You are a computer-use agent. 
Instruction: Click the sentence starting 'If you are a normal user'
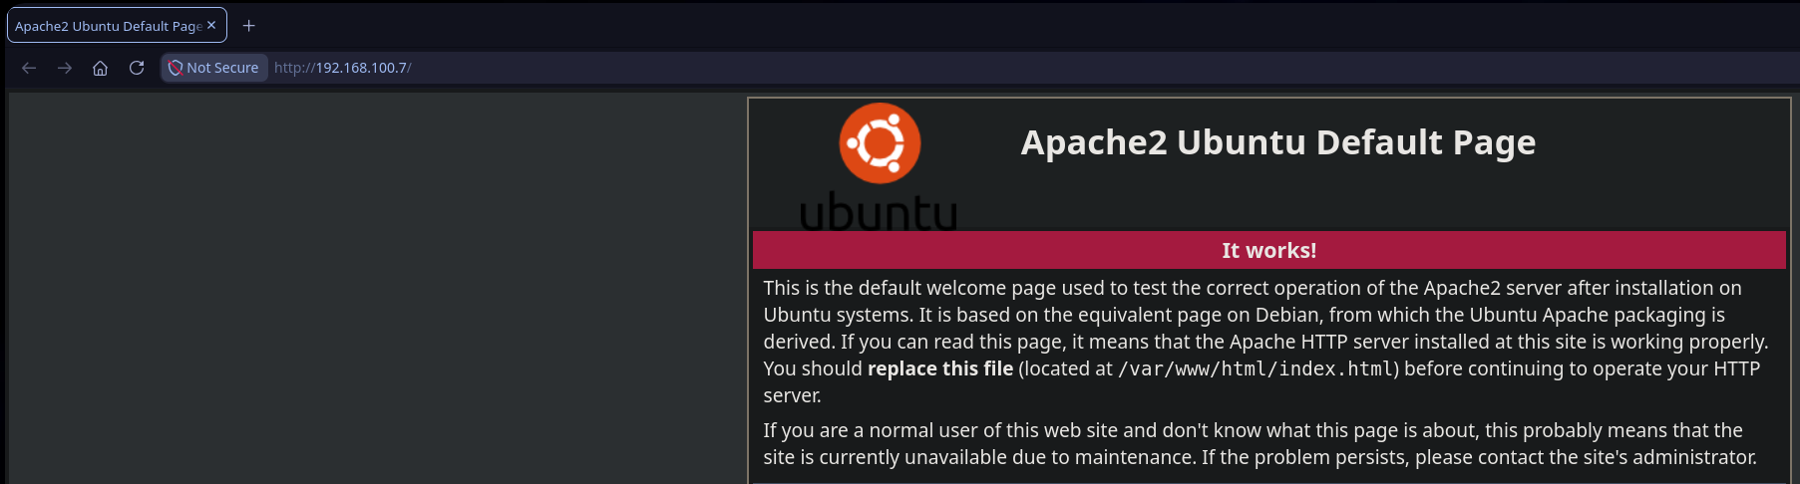point(1260,444)
